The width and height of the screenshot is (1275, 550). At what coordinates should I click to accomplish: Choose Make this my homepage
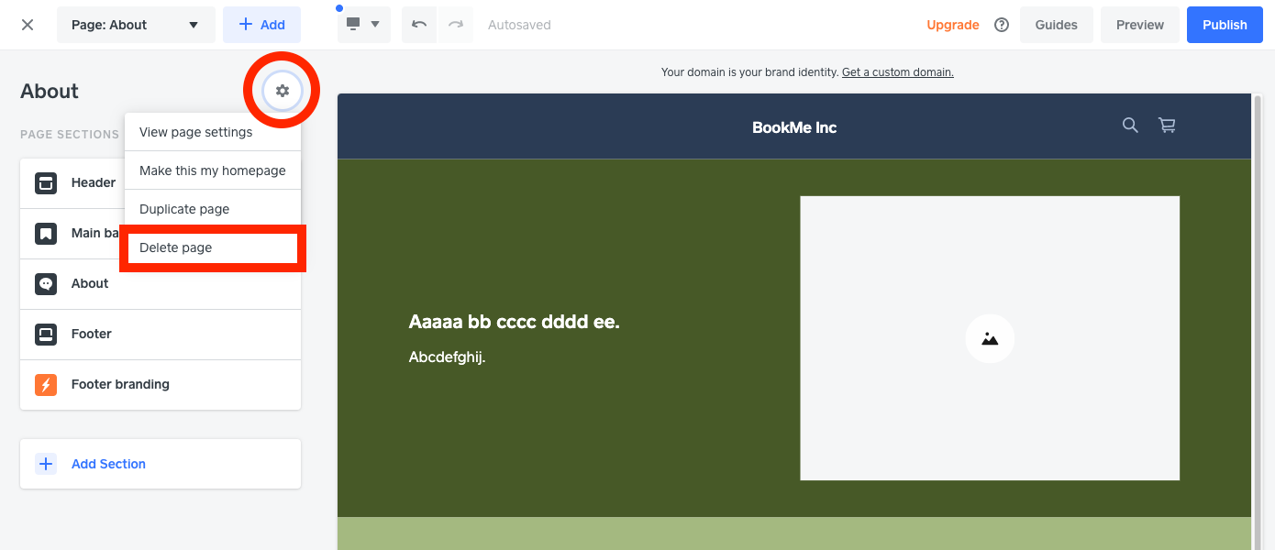pos(213,170)
